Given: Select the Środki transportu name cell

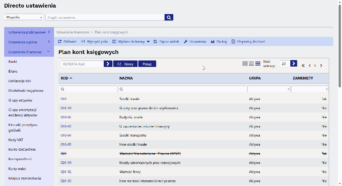Looking at the screenshot, I should 133,135.
